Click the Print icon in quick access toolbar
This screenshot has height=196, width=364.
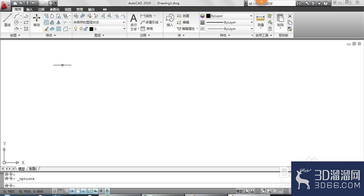(x=50, y=3)
